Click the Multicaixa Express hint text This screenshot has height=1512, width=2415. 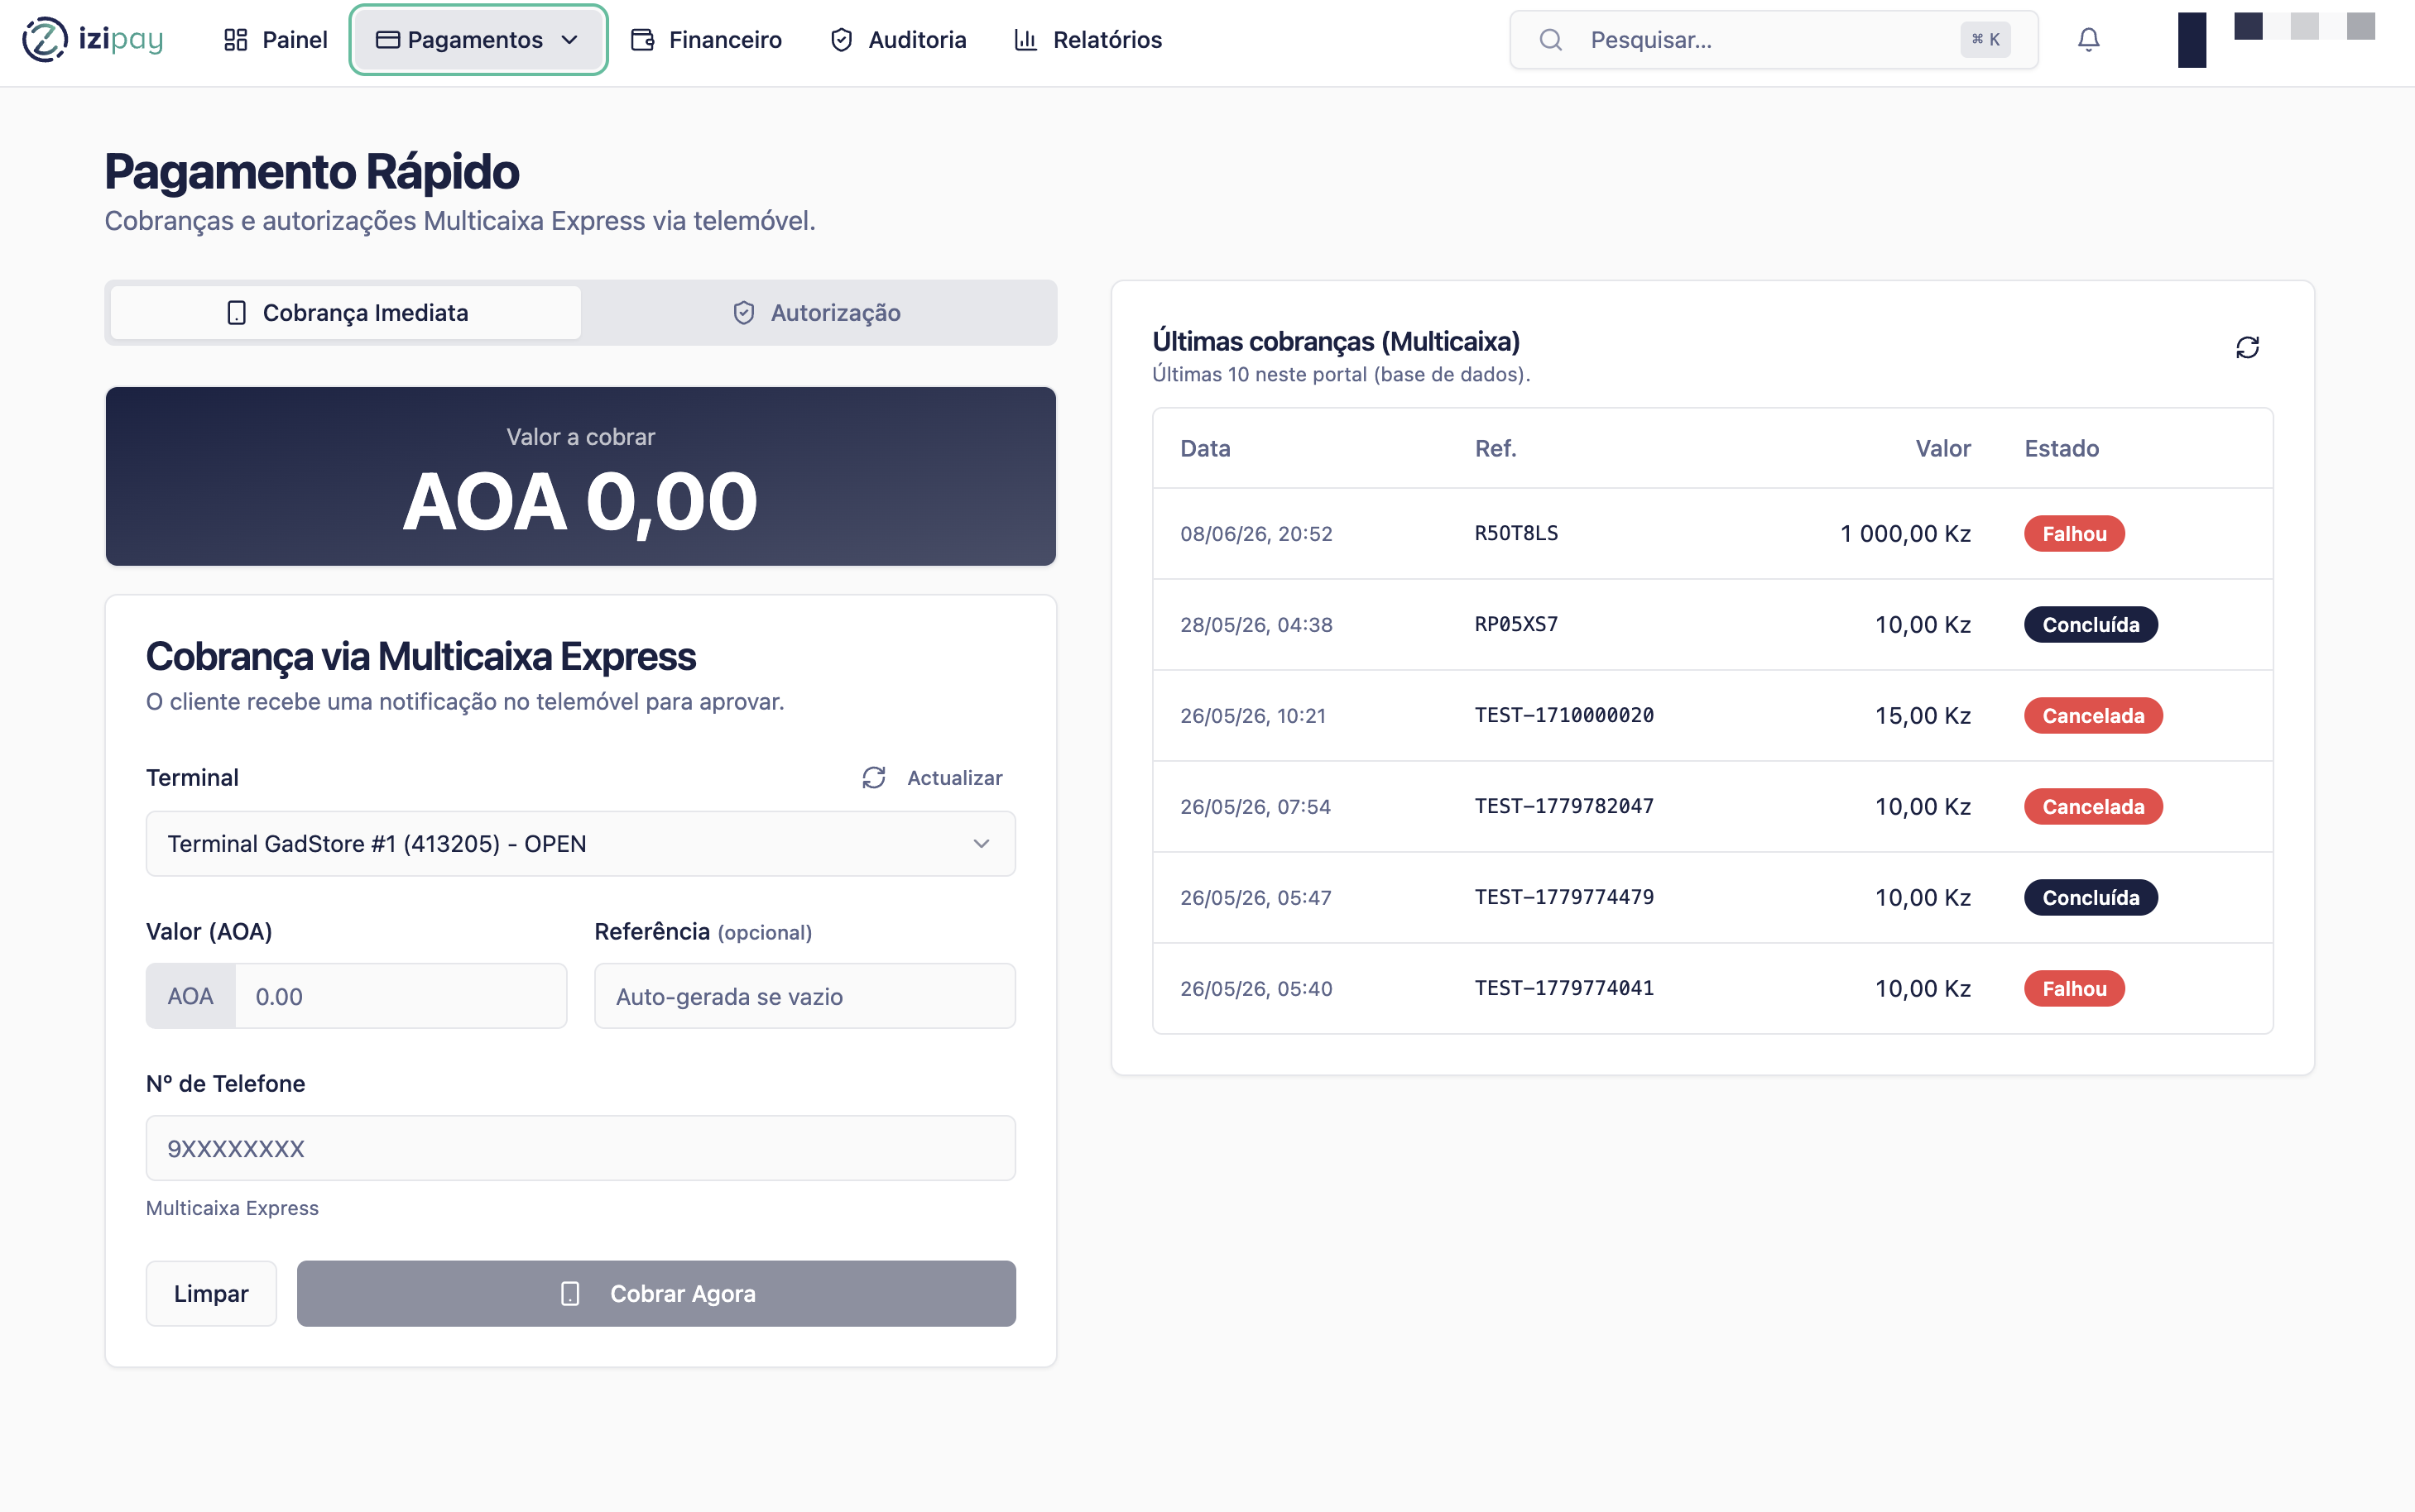coord(232,1208)
